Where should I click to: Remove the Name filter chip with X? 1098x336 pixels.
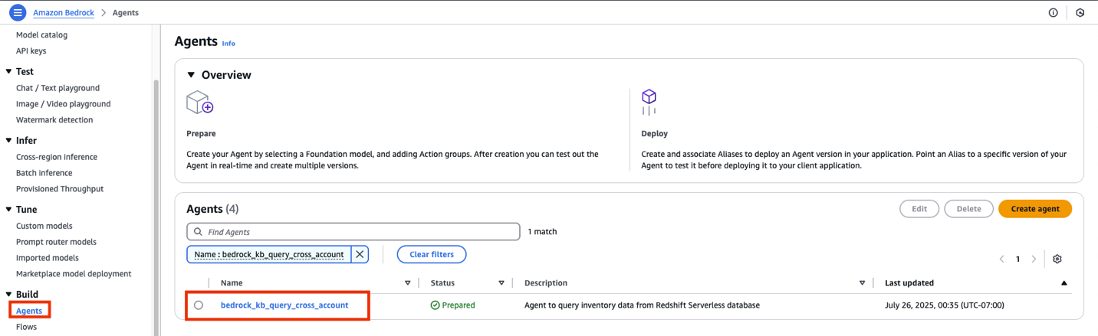[360, 254]
